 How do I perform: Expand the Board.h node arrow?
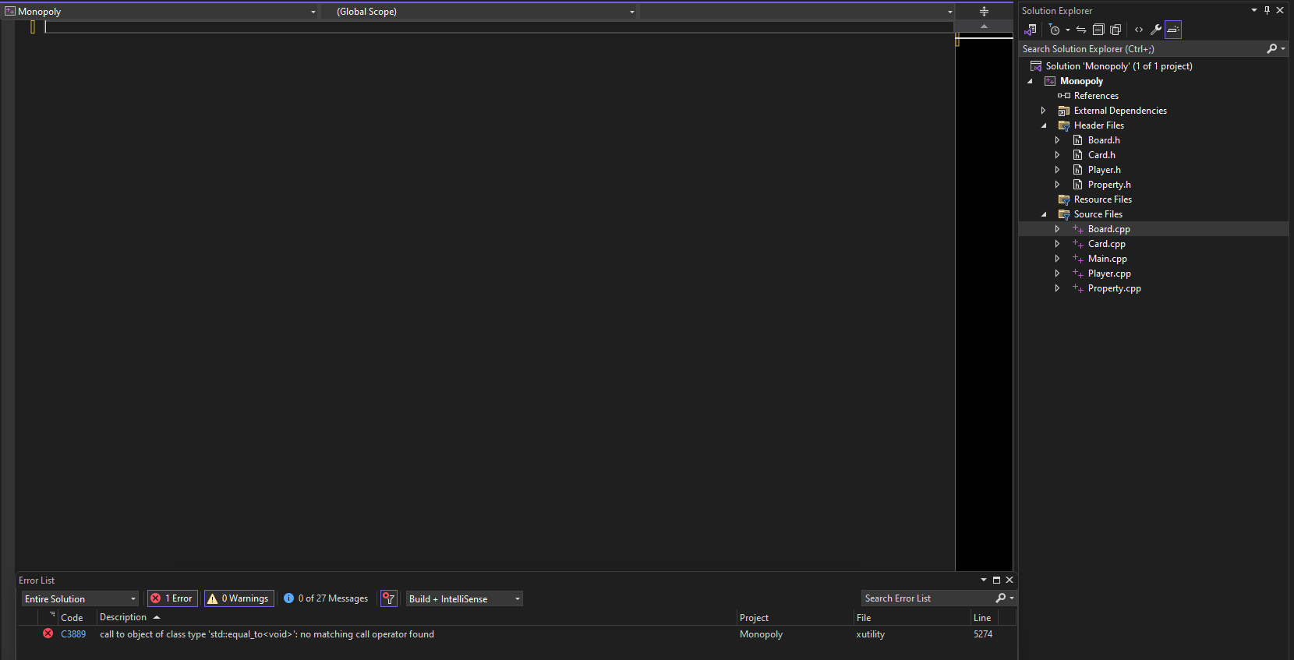click(1057, 140)
